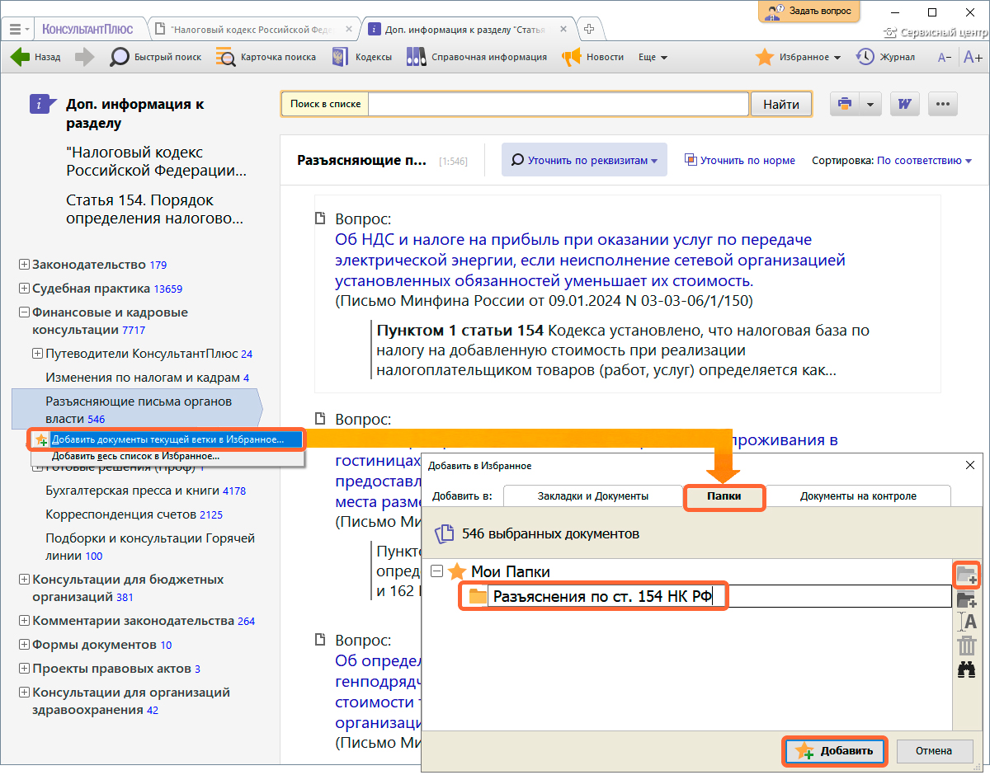The height and width of the screenshot is (775, 990).
Task: Expand Консультации для бюджетных организаций
Action: click(25, 579)
